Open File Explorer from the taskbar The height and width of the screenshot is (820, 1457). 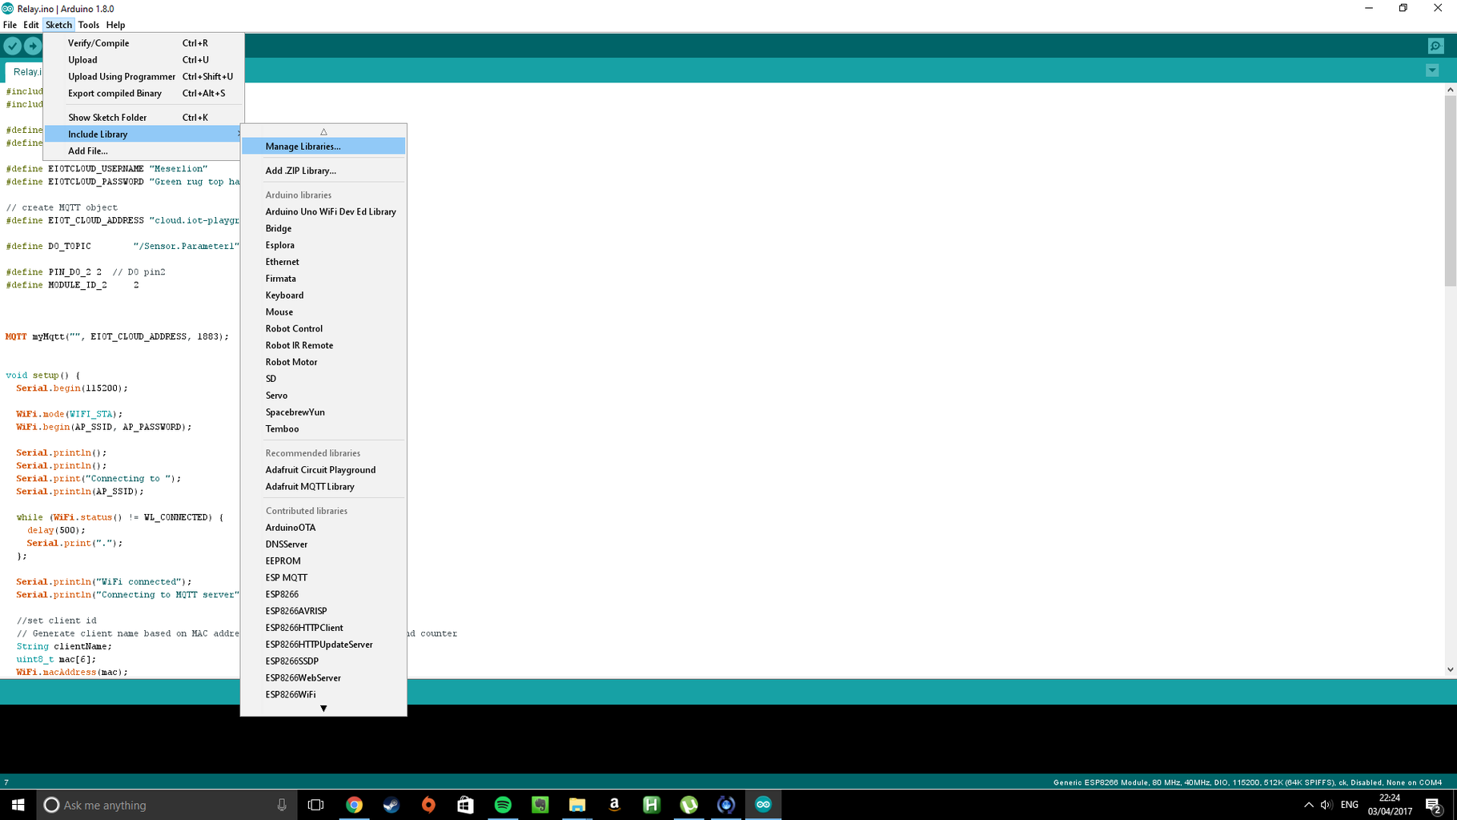click(577, 805)
